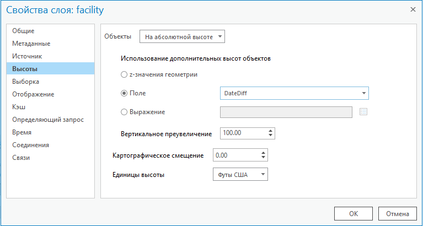Select the z-значения геометрии radio button
423x226 pixels.
(x=124, y=74)
